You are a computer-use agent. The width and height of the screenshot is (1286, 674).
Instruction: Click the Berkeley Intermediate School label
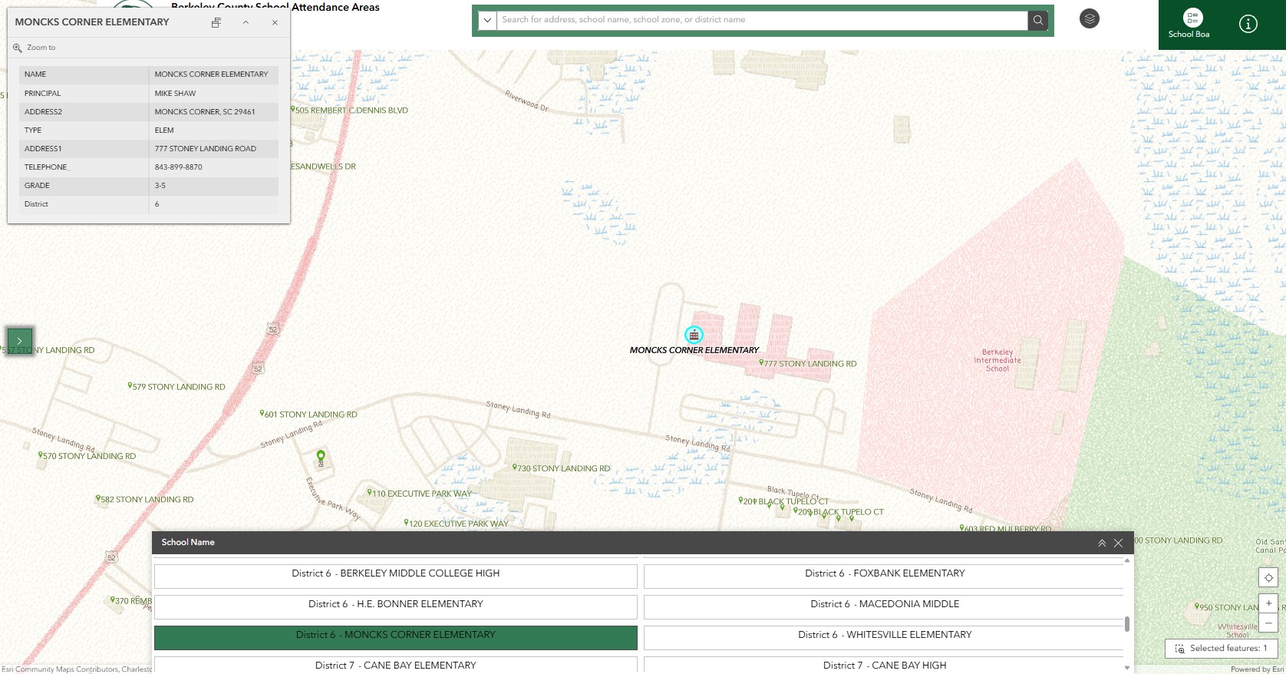(x=997, y=361)
